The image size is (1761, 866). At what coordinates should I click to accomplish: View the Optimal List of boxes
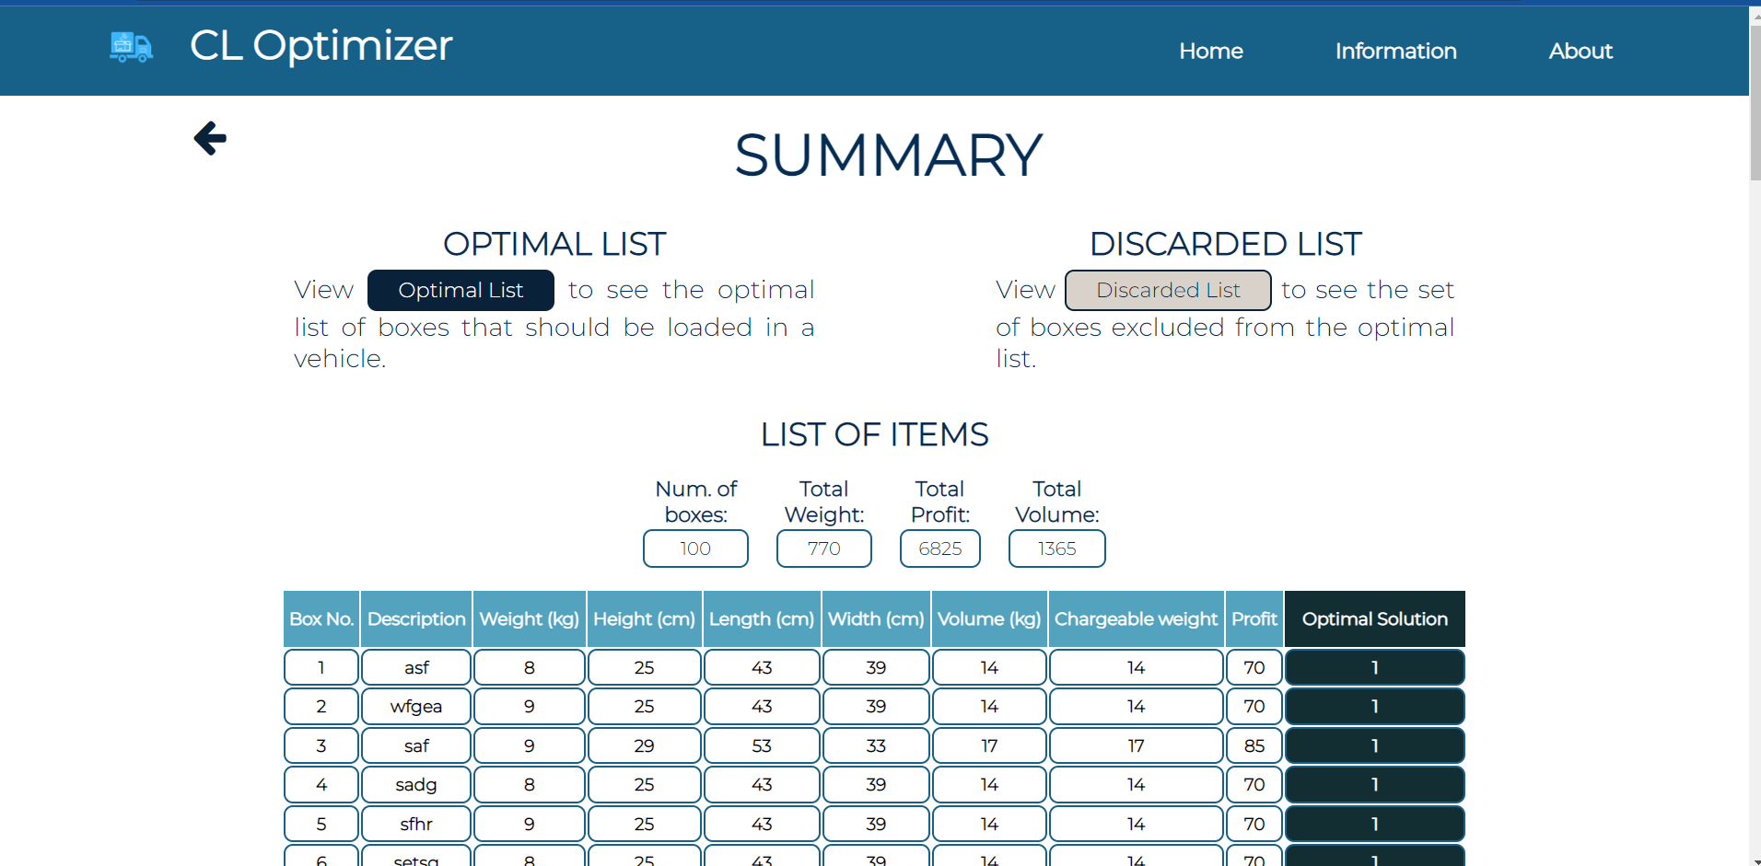click(460, 289)
